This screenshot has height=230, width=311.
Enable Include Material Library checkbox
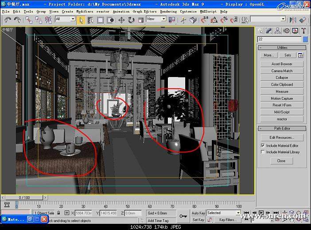263,152
